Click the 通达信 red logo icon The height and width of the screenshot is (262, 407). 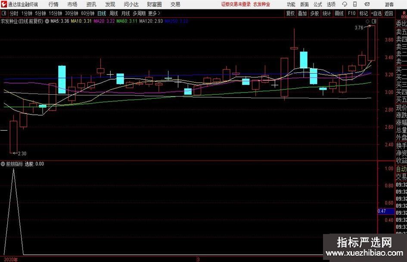[4, 4]
